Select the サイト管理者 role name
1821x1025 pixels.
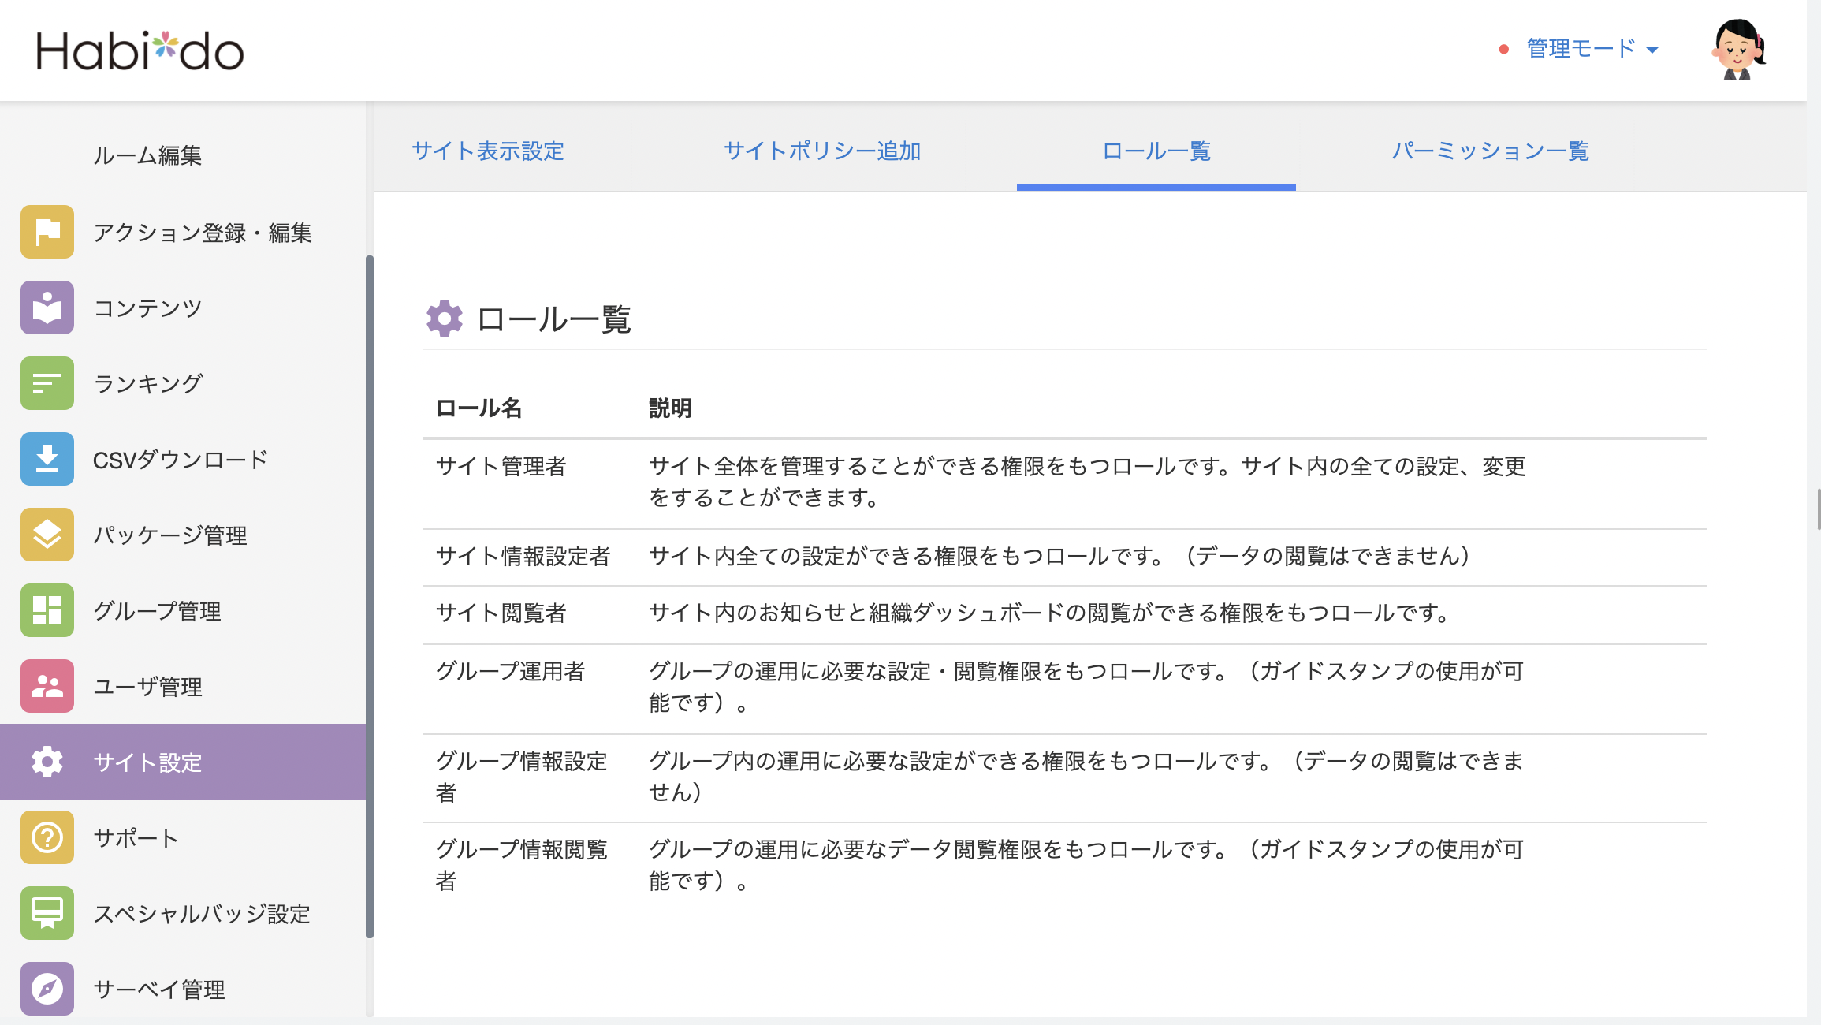(501, 466)
